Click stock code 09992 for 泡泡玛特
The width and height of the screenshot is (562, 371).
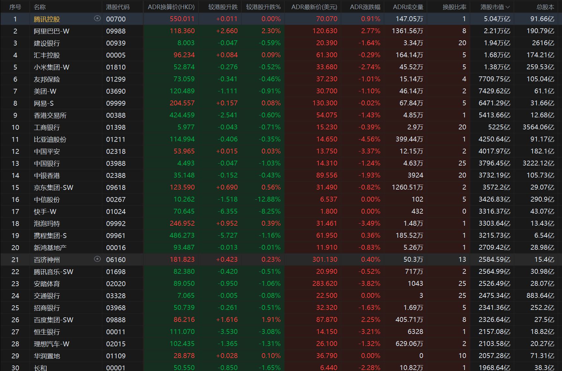(116, 224)
